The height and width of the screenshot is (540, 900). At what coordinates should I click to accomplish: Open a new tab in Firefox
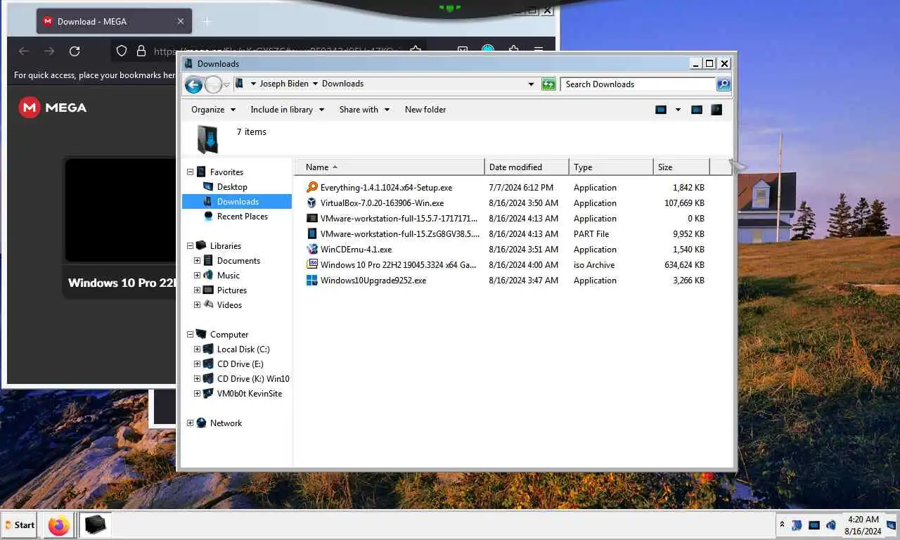point(207,22)
